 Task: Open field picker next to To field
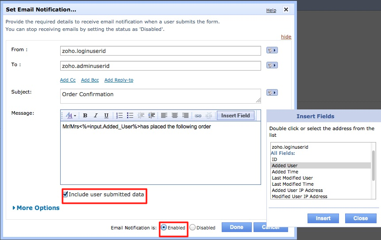272,65
